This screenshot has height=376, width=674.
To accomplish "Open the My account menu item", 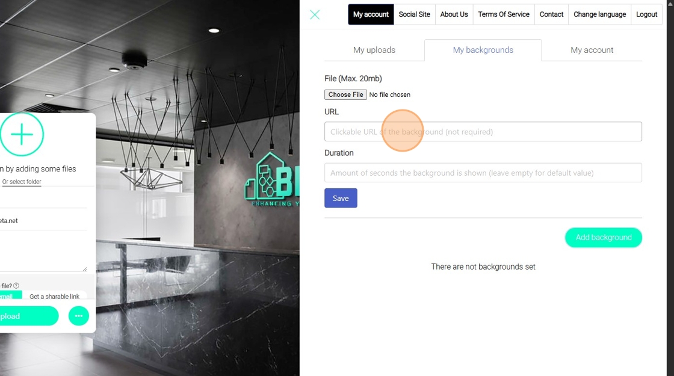I will (371, 14).
